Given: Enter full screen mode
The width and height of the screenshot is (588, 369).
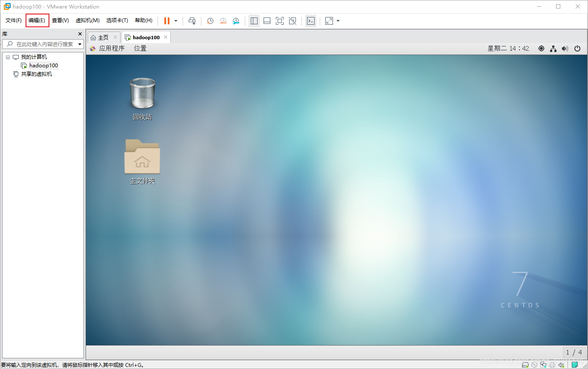Looking at the screenshot, I should pyautogui.click(x=280, y=21).
